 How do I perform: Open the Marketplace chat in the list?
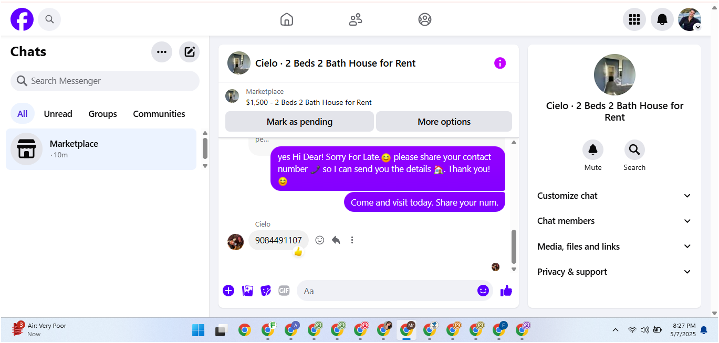tap(101, 149)
